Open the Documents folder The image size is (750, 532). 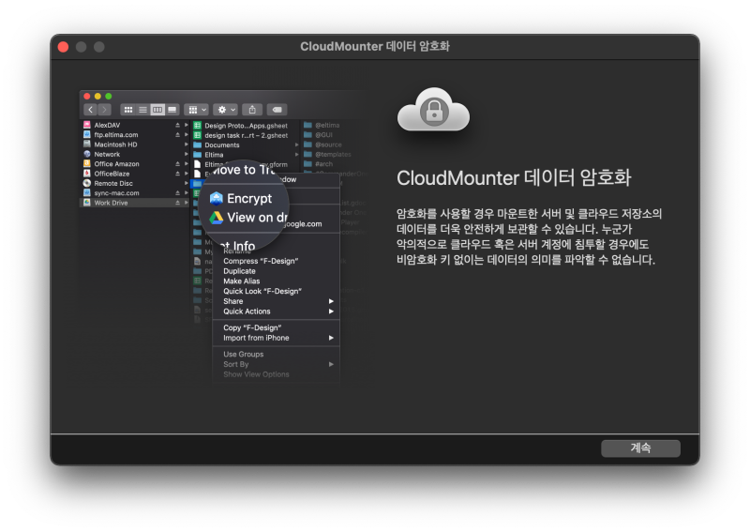pos(221,144)
